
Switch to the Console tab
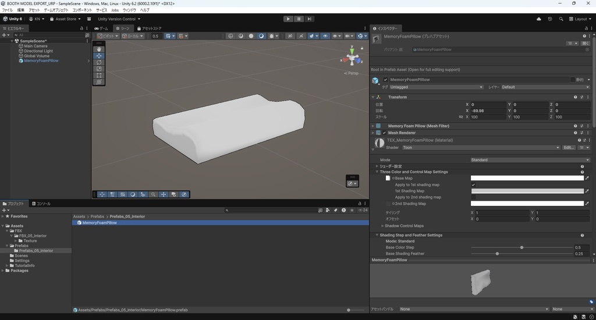(41, 204)
